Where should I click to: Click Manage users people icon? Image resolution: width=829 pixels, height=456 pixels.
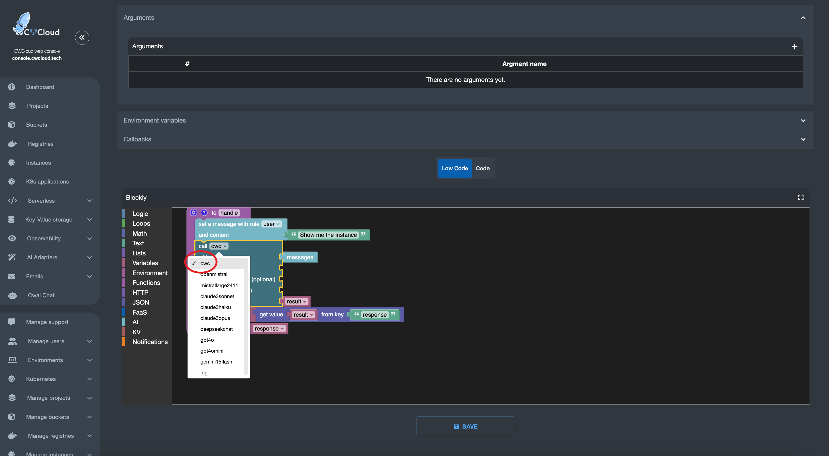tap(12, 341)
